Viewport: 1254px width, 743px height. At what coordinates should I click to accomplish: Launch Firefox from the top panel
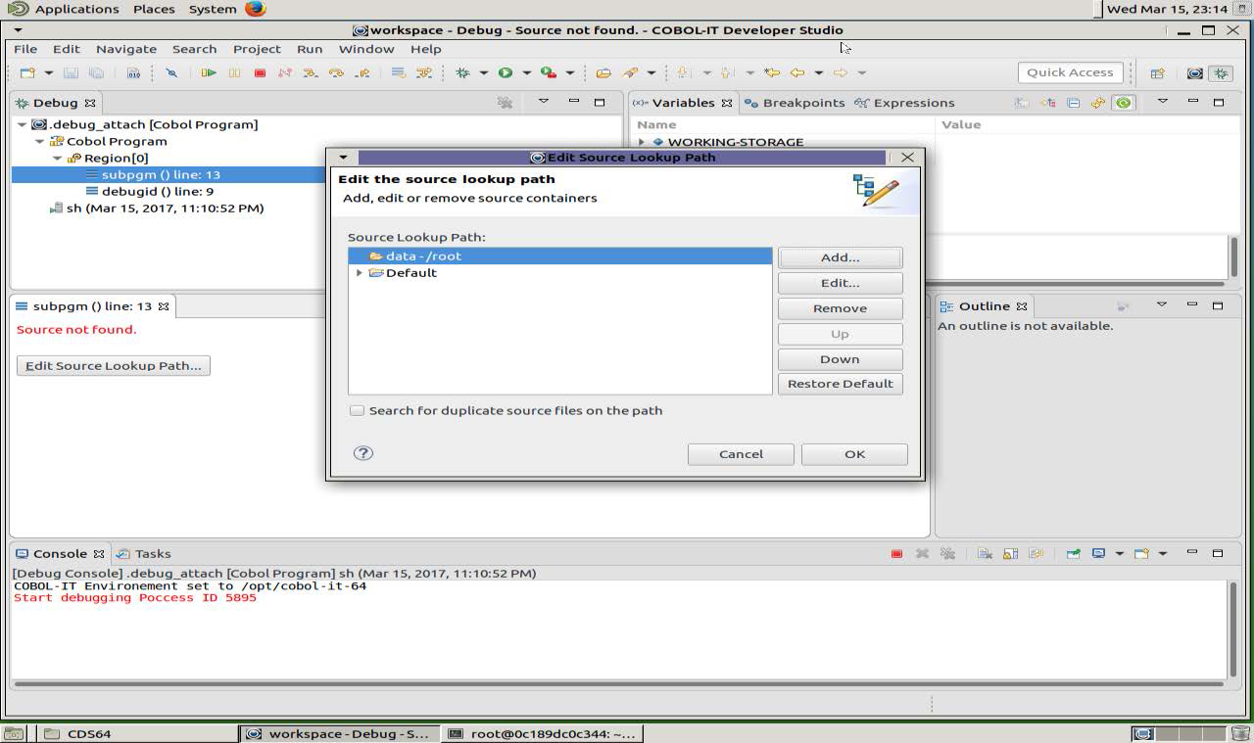tap(253, 9)
